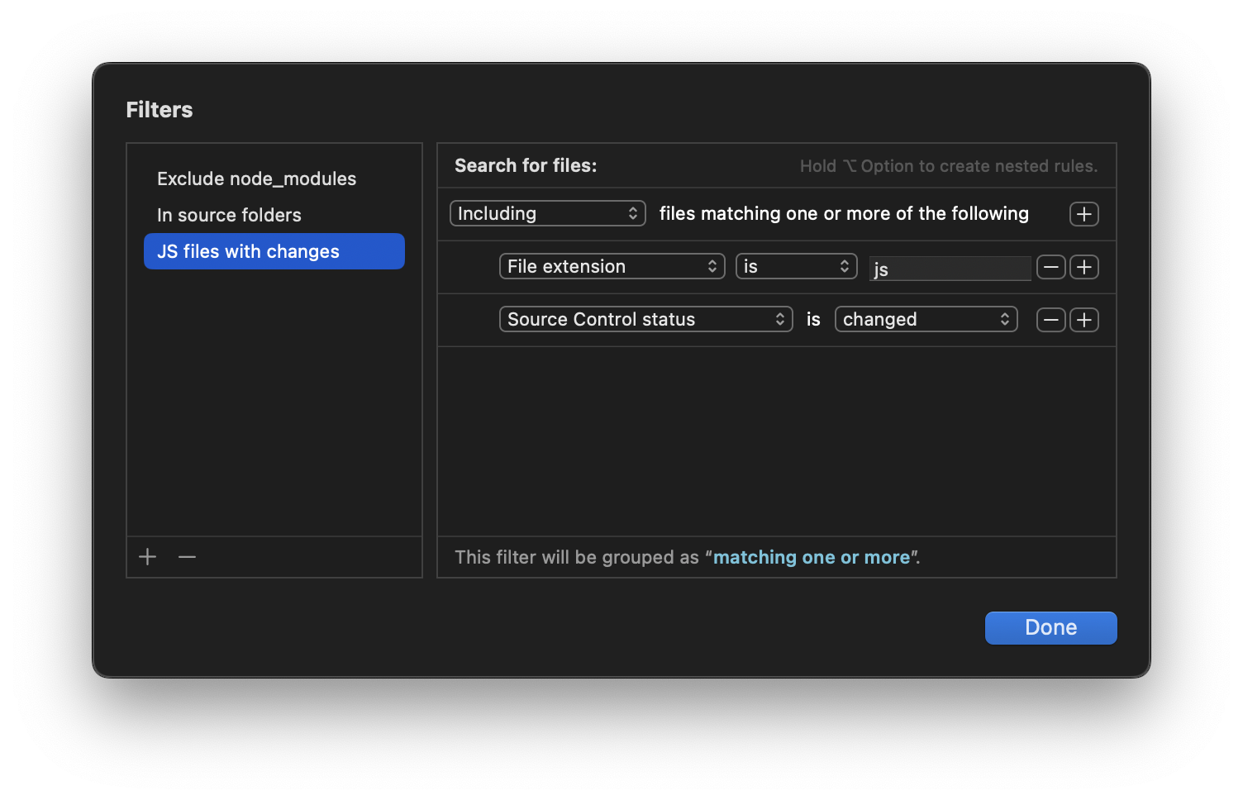
Task: Click the js extension text field
Action: pos(950,269)
